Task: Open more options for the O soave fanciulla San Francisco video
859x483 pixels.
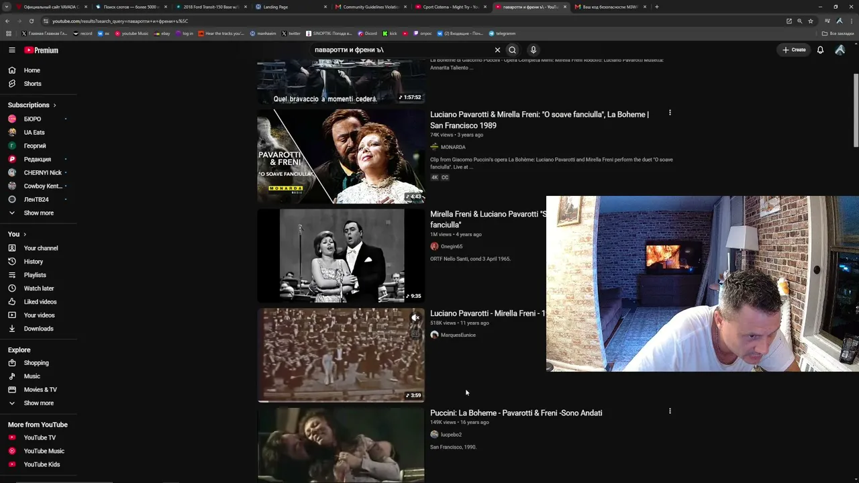Action: 670,113
